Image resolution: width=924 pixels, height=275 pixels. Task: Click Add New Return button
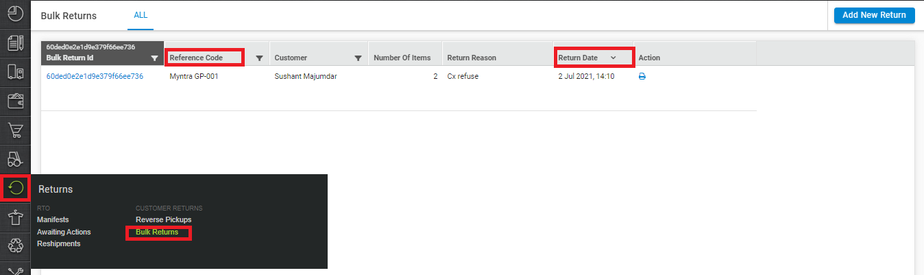click(874, 15)
